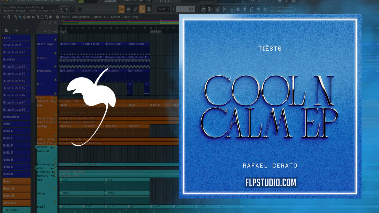
Task: Select the claps & snaps #5 pattern in picker
Action: coord(17,88)
